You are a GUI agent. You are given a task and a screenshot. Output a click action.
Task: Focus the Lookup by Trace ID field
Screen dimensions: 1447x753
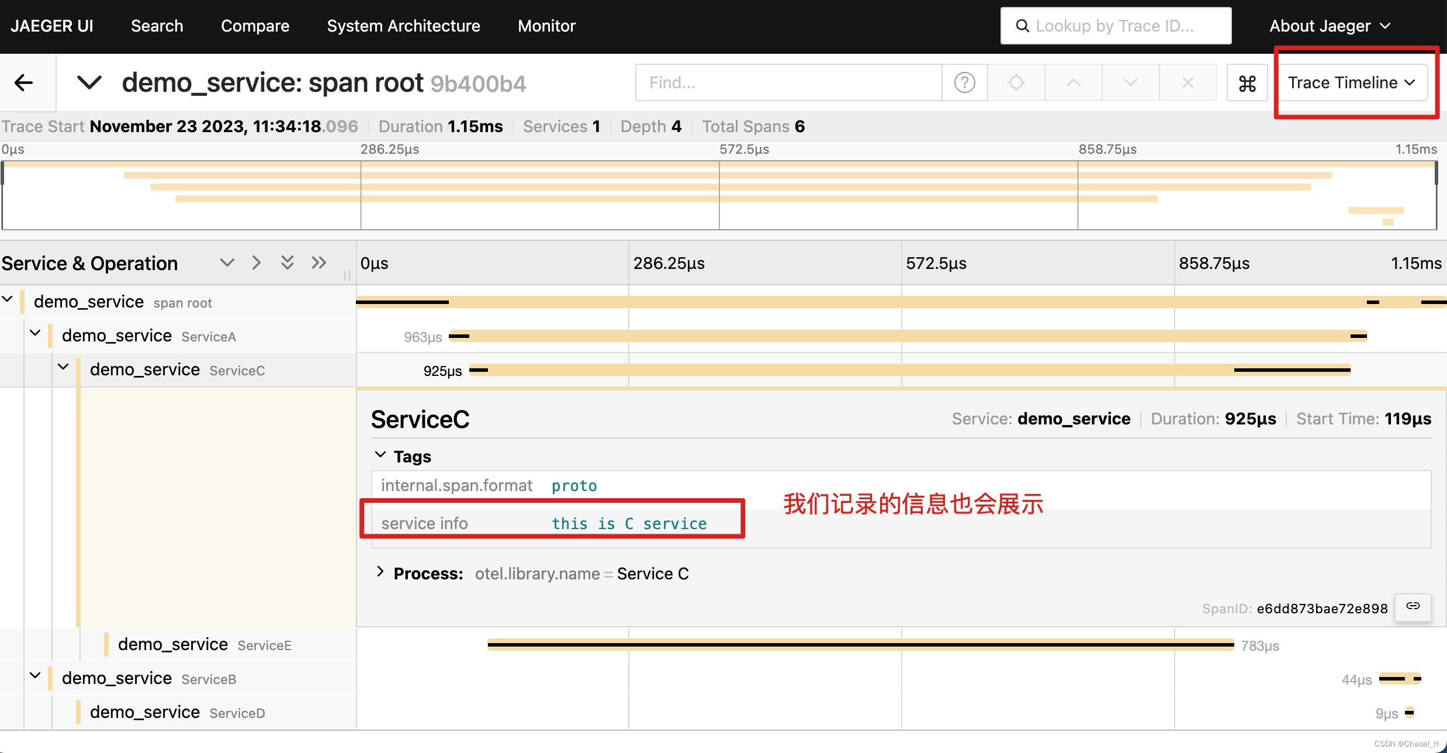[x=1115, y=26]
